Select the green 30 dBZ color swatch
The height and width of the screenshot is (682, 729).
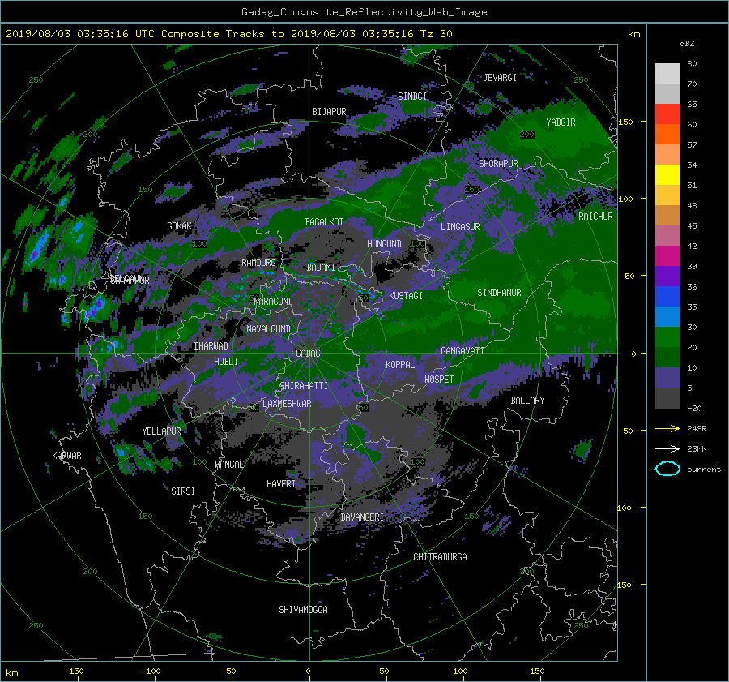point(667,337)
